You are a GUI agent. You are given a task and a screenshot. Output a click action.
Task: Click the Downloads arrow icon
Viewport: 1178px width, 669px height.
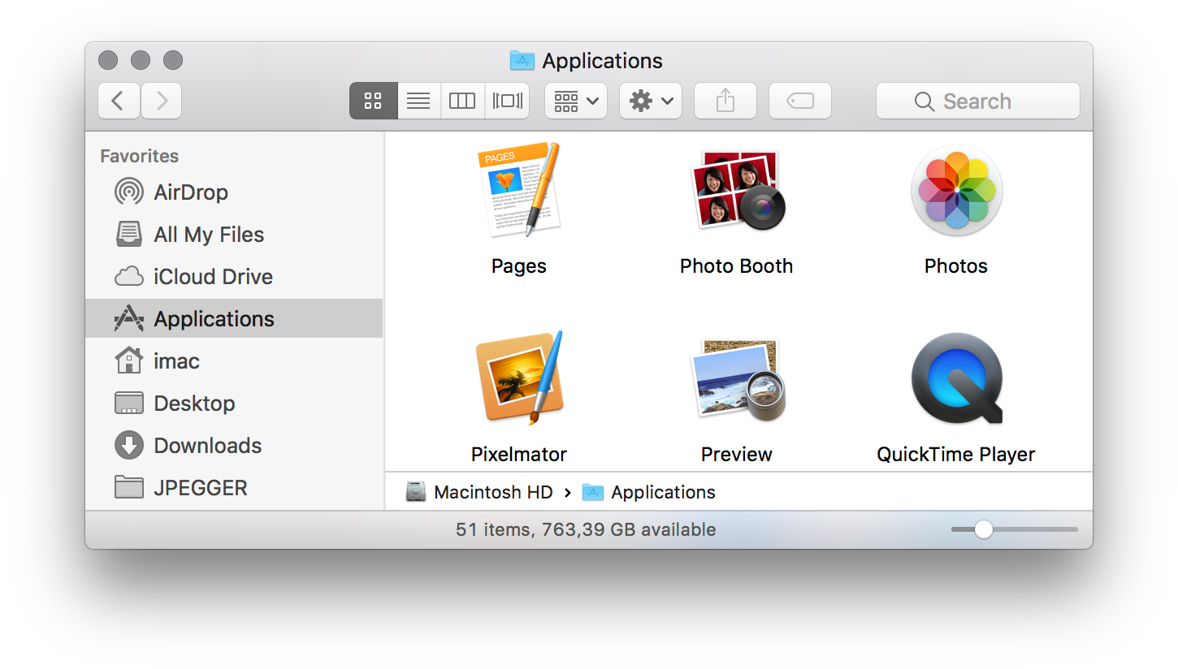(129, 446)
